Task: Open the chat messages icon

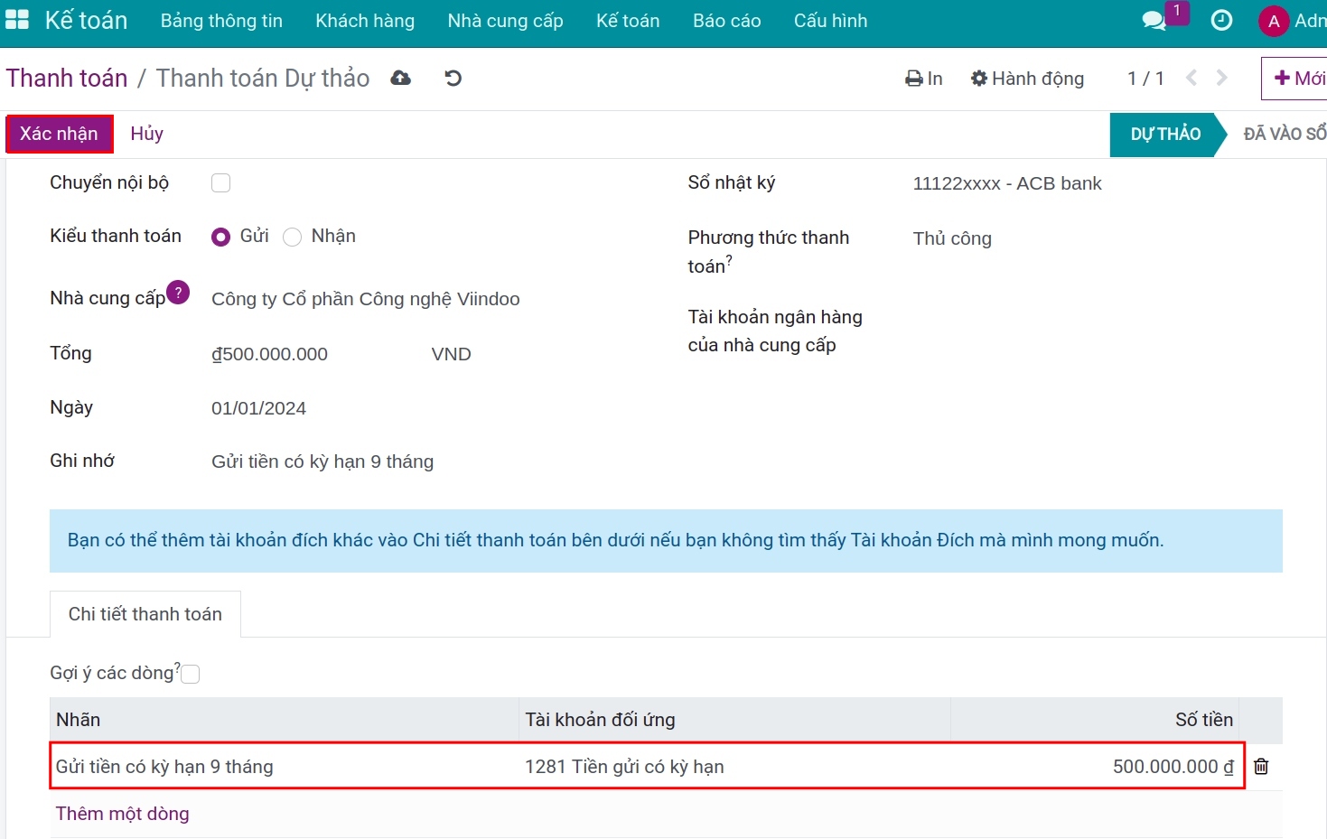Action: pos(1154,21)
